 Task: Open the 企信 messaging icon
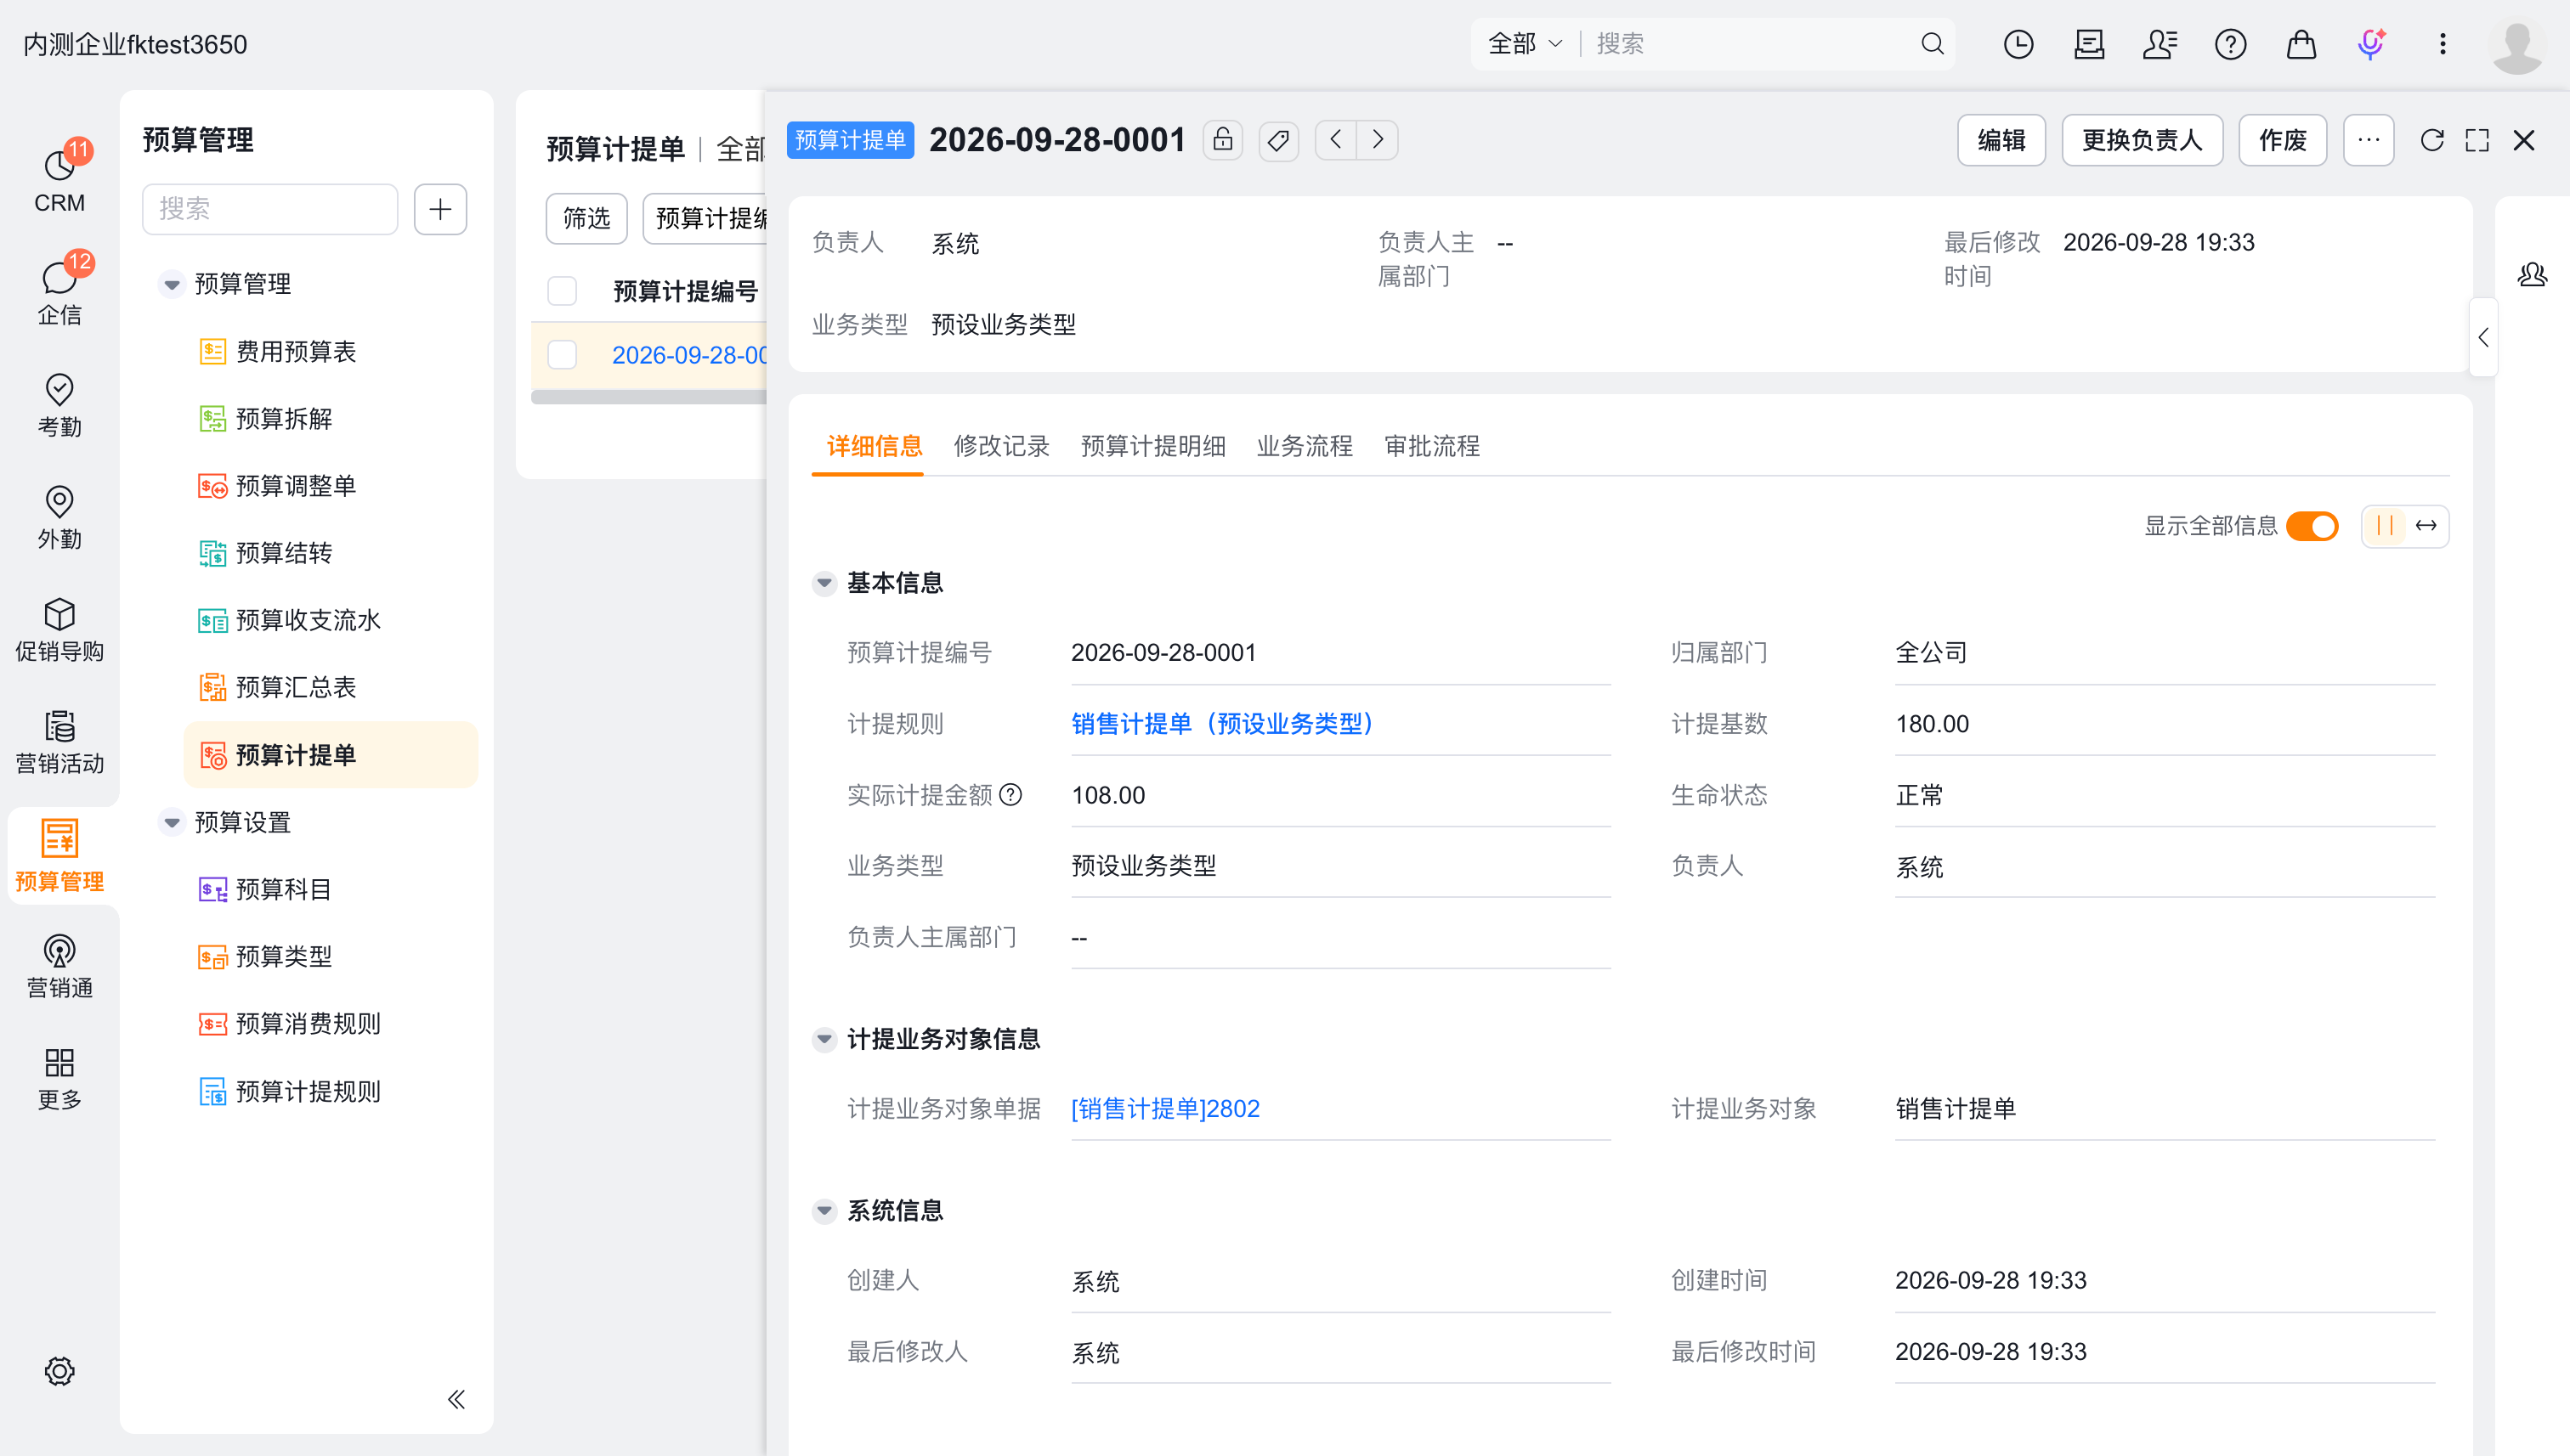coord(59,292)
